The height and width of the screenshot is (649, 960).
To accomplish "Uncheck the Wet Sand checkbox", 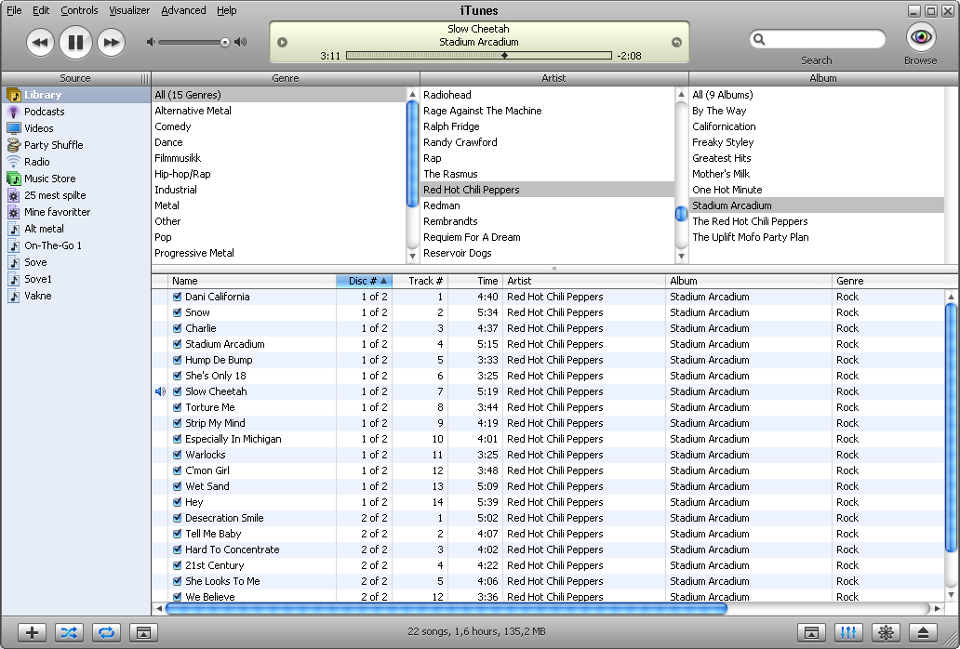I will [x=178, y=486].
